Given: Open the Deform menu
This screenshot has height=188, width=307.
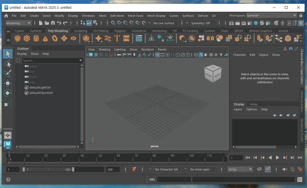Looking at the screenshot, I should coord(203,16).
